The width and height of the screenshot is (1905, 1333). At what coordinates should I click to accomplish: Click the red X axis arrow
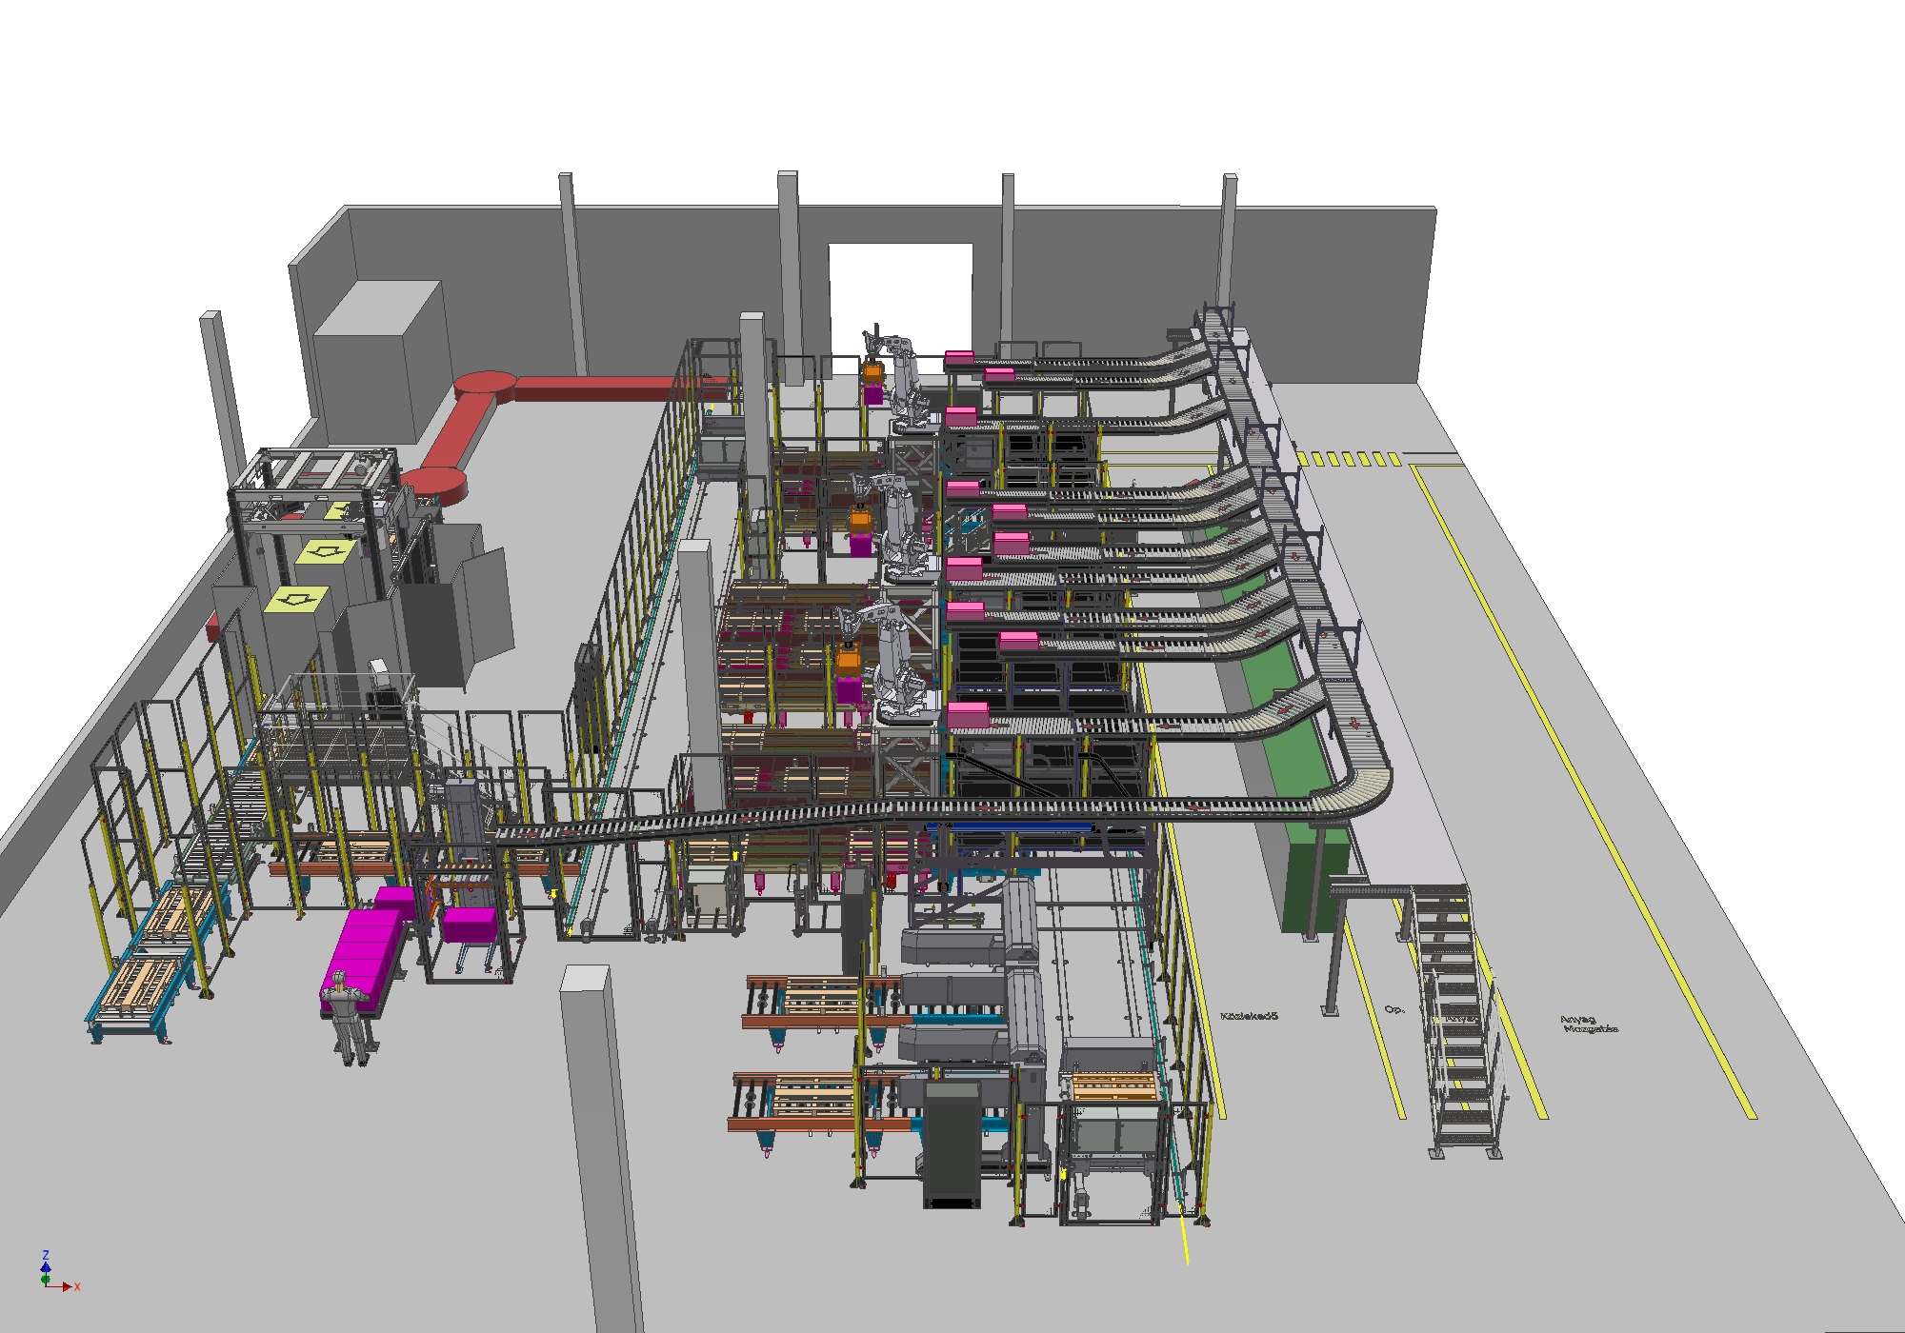tap(65, 1286)
